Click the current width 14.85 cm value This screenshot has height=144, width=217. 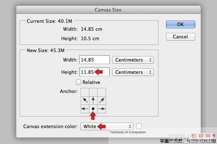tap(92, 29)
